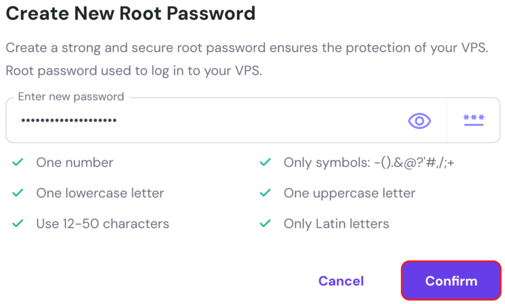Select the green checkmark beside One number
The height and width of the screenshot is (304, 505).
click(18, 162)
